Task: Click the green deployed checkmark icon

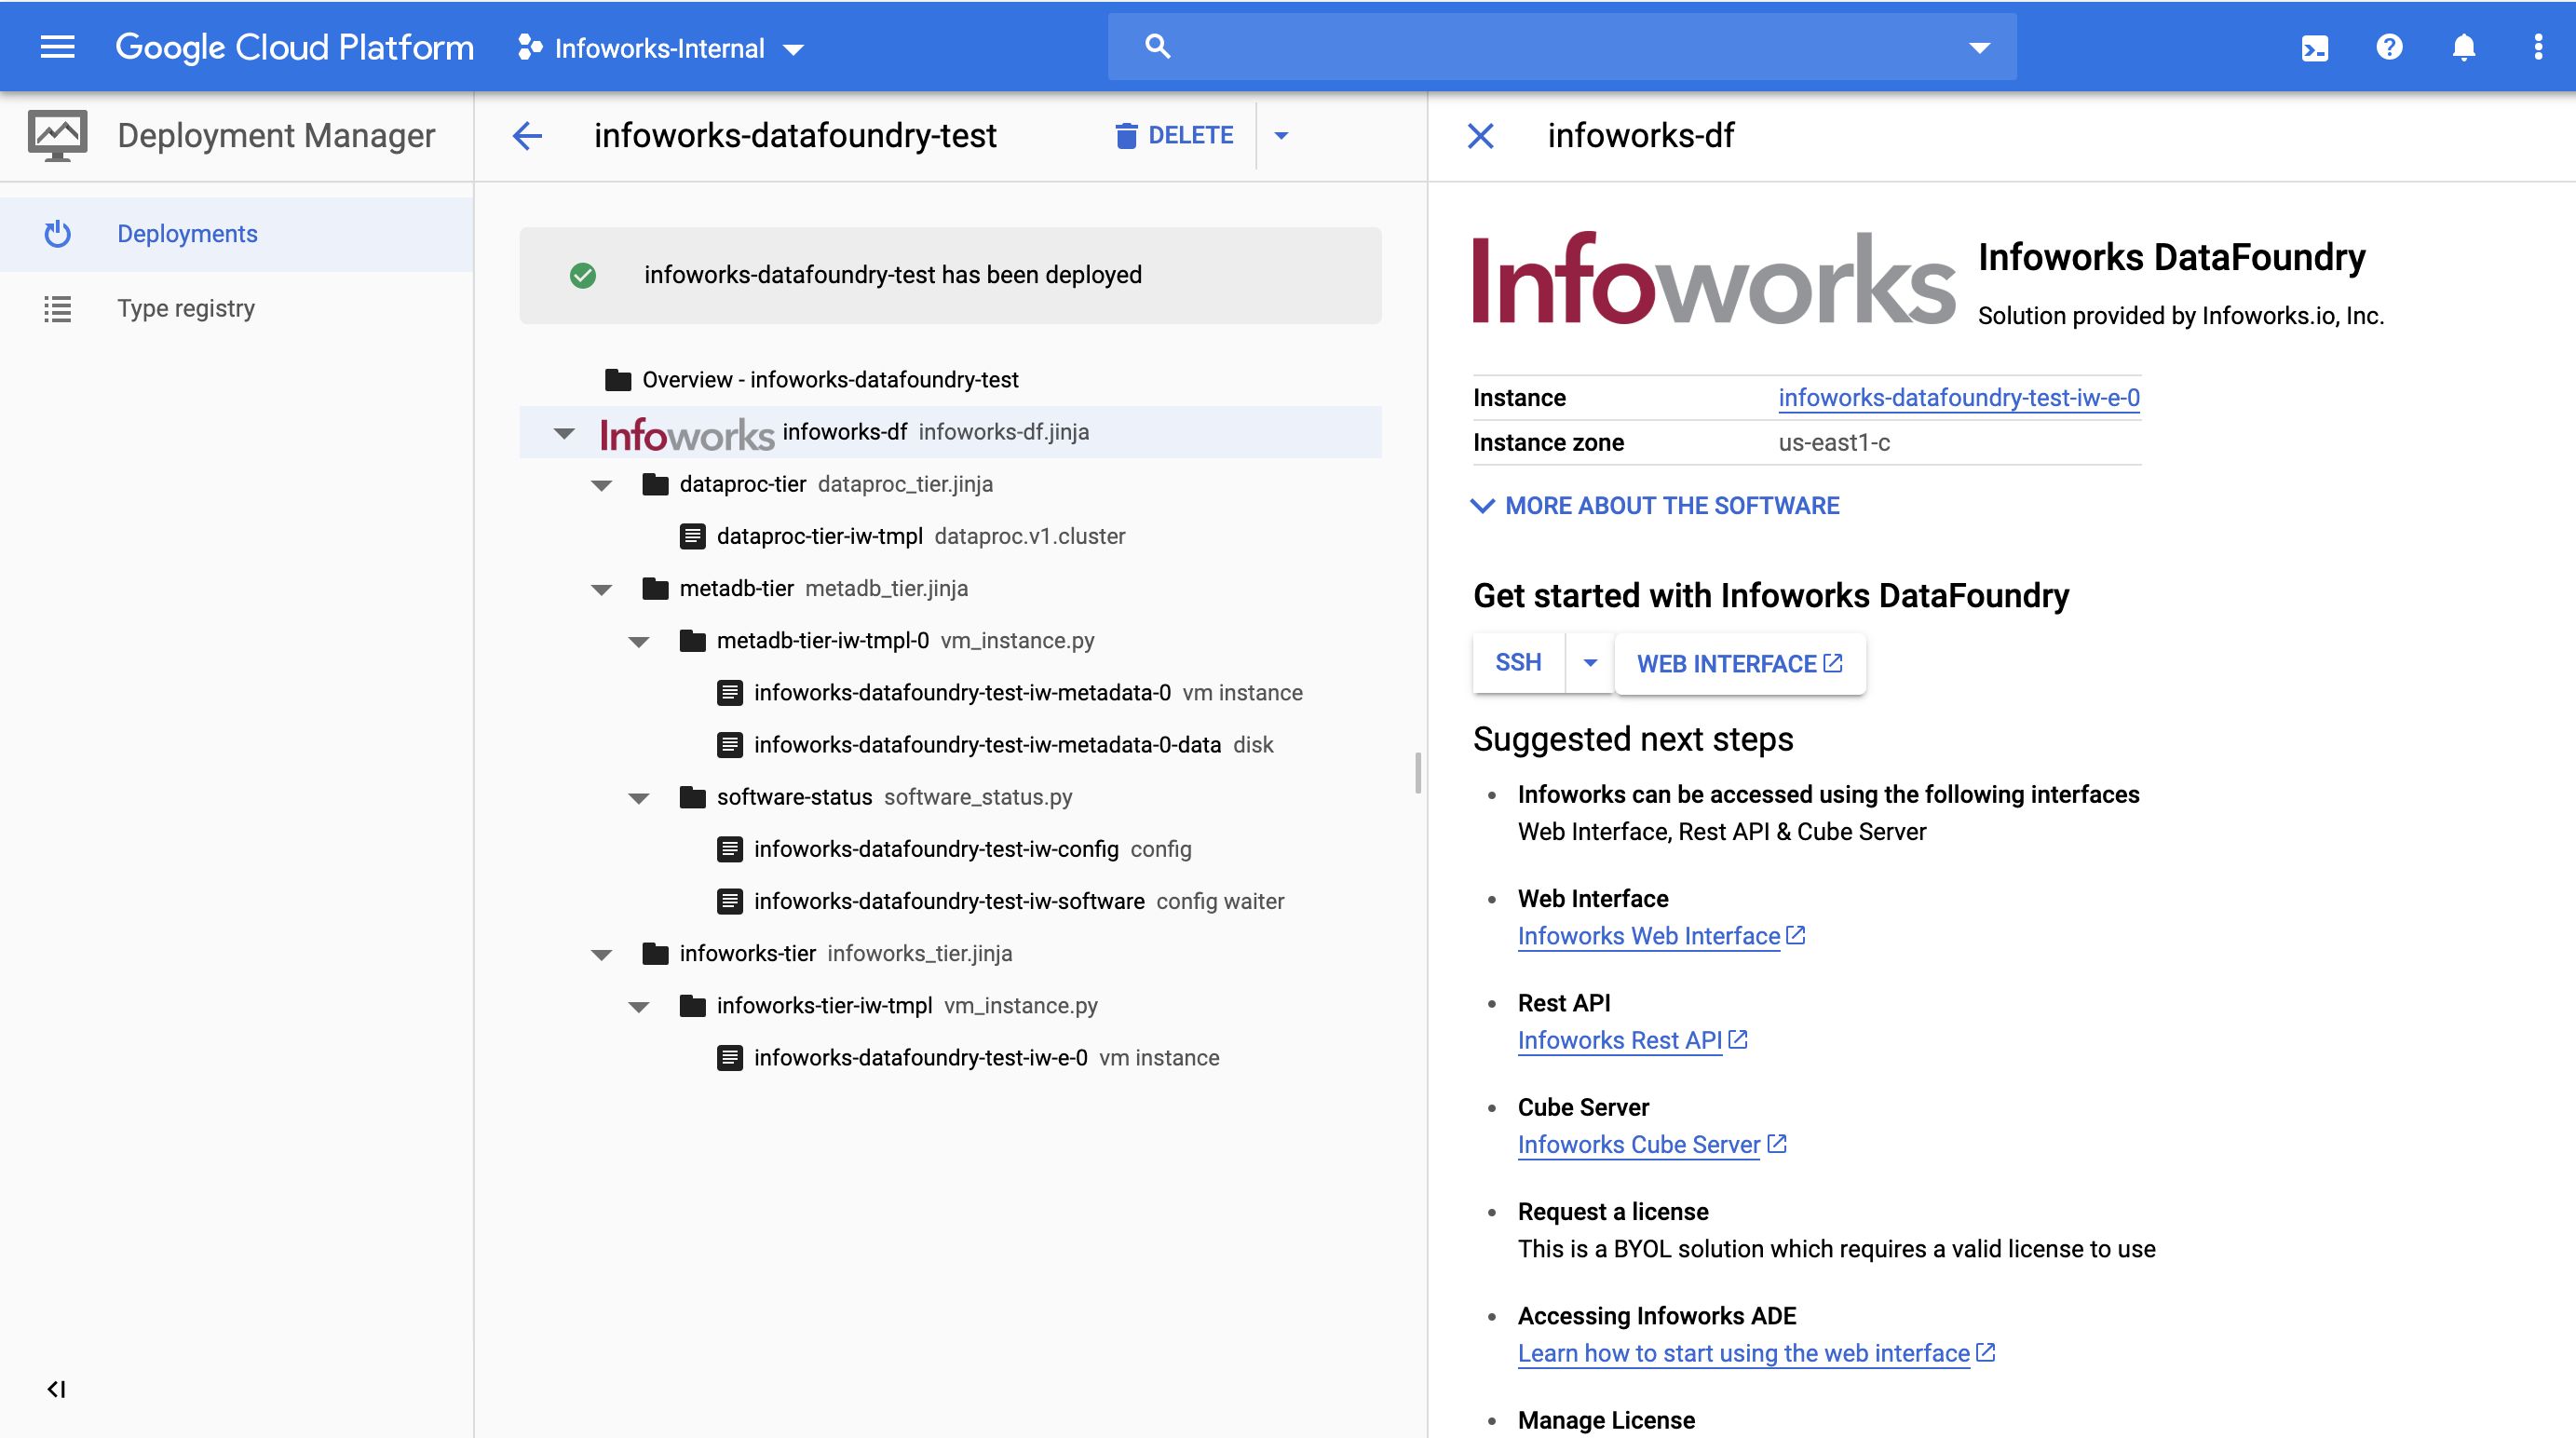Action: click(x=582, y=275)
